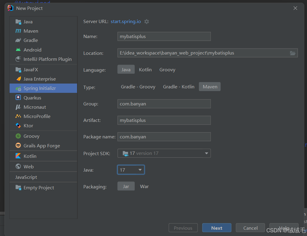
Task: Select Kotlin as the project language
Action: (x=145, y=69)
